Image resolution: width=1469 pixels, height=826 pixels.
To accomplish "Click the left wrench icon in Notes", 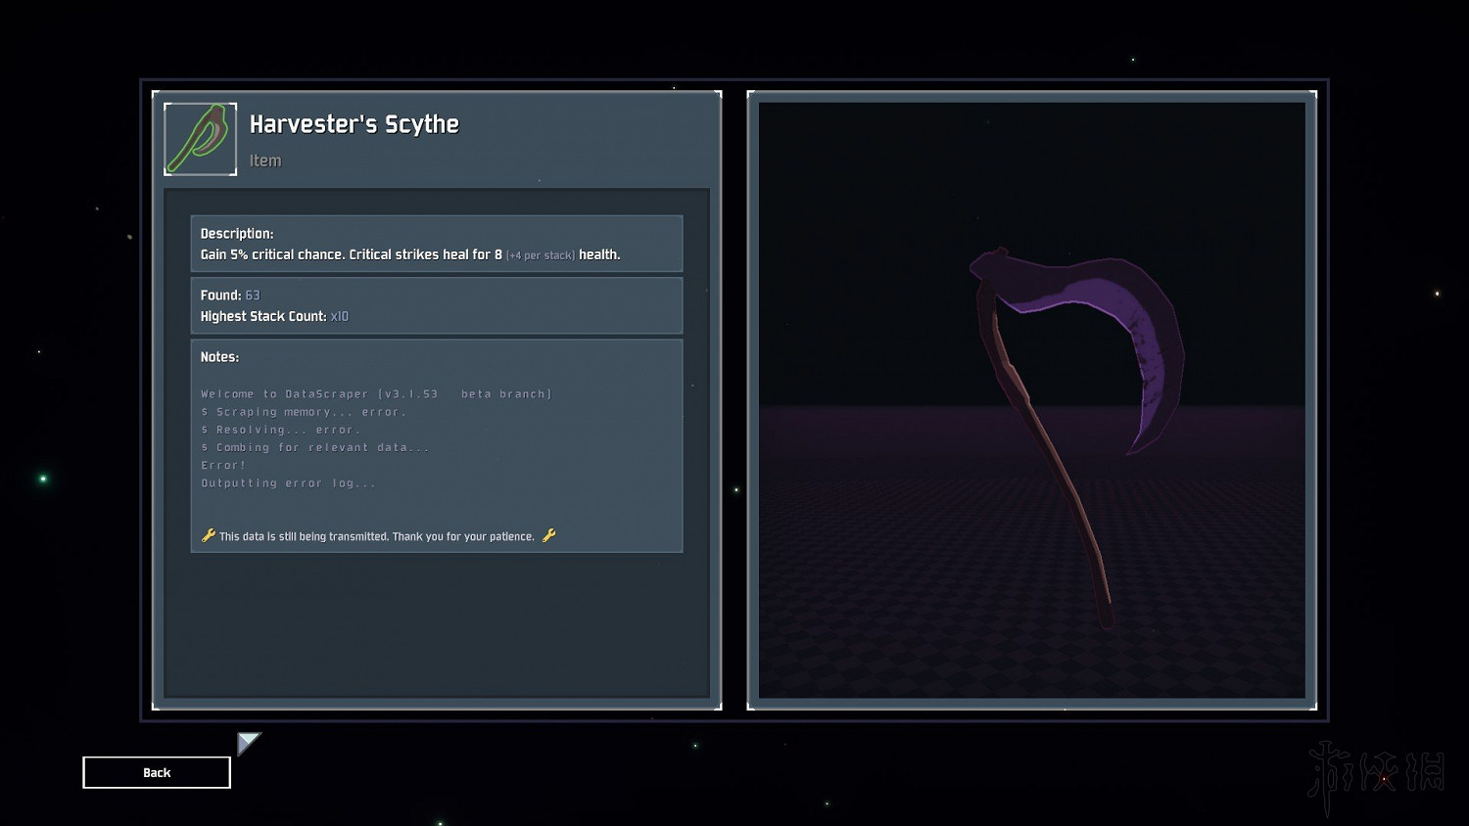I will click(208, 535).
